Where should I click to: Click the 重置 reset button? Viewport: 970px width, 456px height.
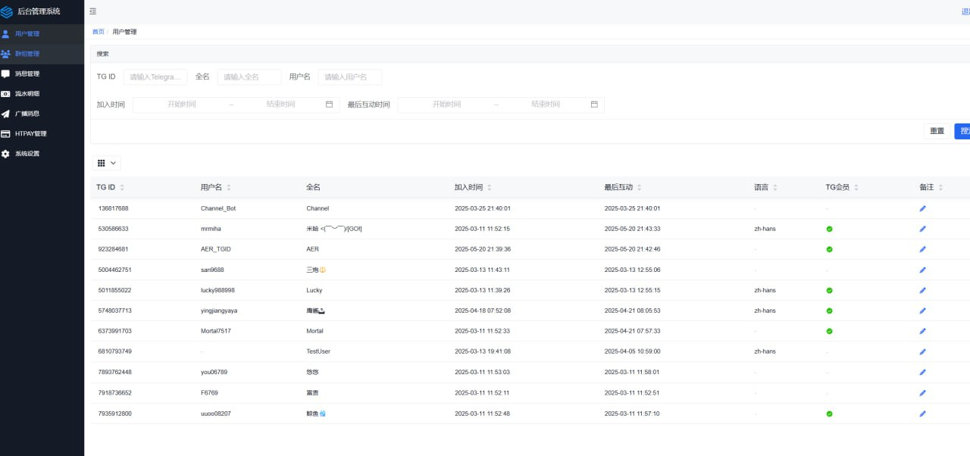click(x=937, y=131)
